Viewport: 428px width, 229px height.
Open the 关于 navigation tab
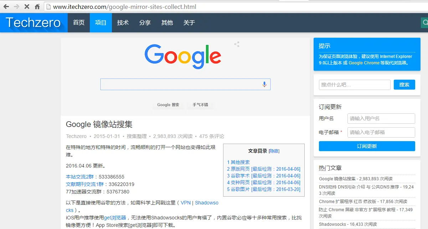click(x=189, y=23)
